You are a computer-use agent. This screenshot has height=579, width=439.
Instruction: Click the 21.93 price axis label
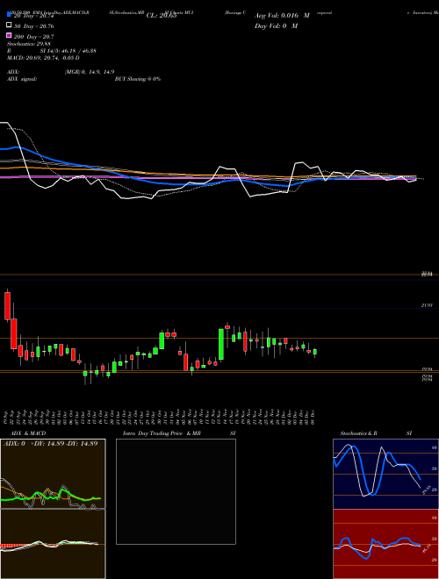427,305
